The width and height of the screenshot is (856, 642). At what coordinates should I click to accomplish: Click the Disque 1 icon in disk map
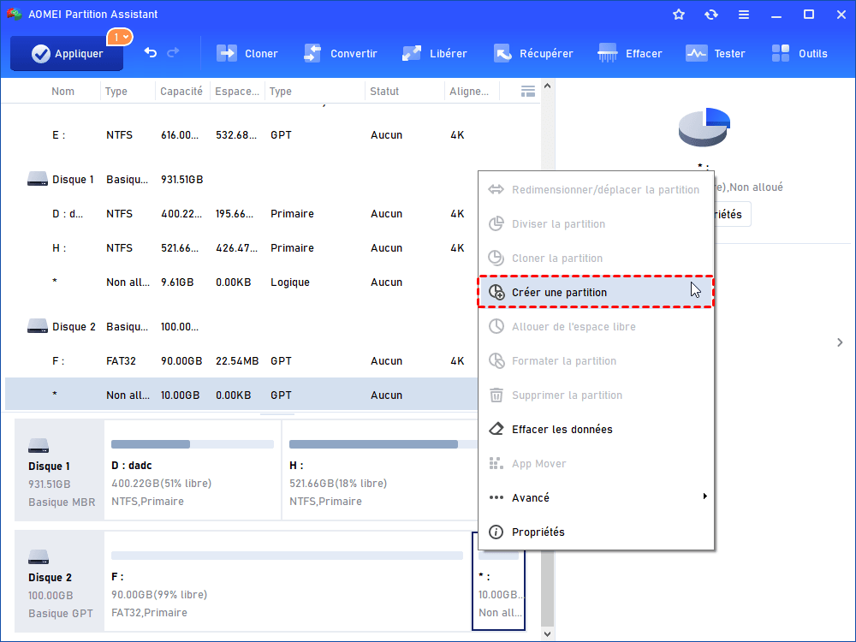tap(39, 446)
